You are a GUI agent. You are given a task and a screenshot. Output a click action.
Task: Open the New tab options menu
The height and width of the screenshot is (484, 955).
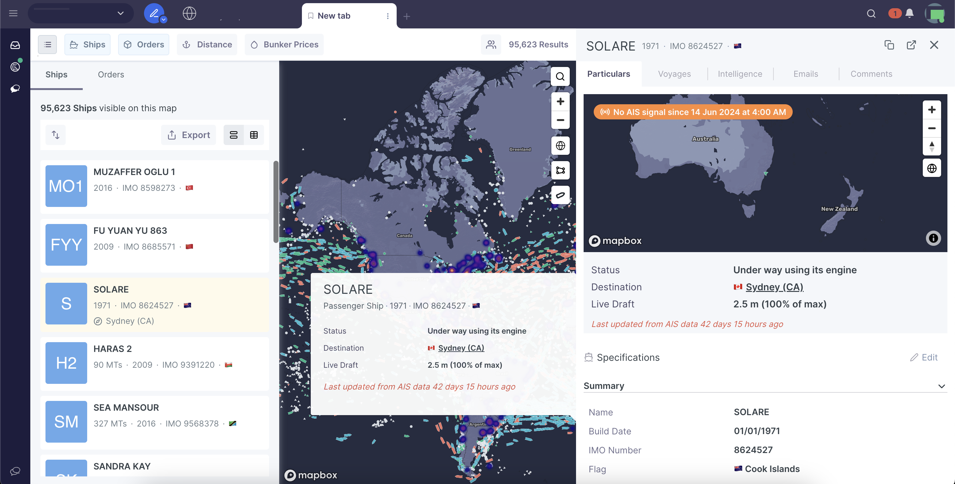click(x=387, y=16)
